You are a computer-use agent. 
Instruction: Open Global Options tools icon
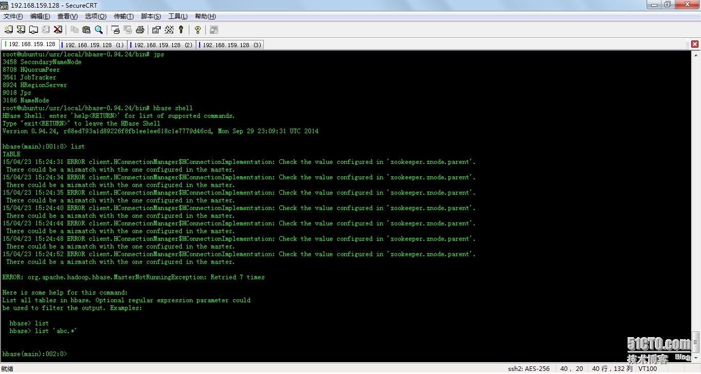[169, 30]
